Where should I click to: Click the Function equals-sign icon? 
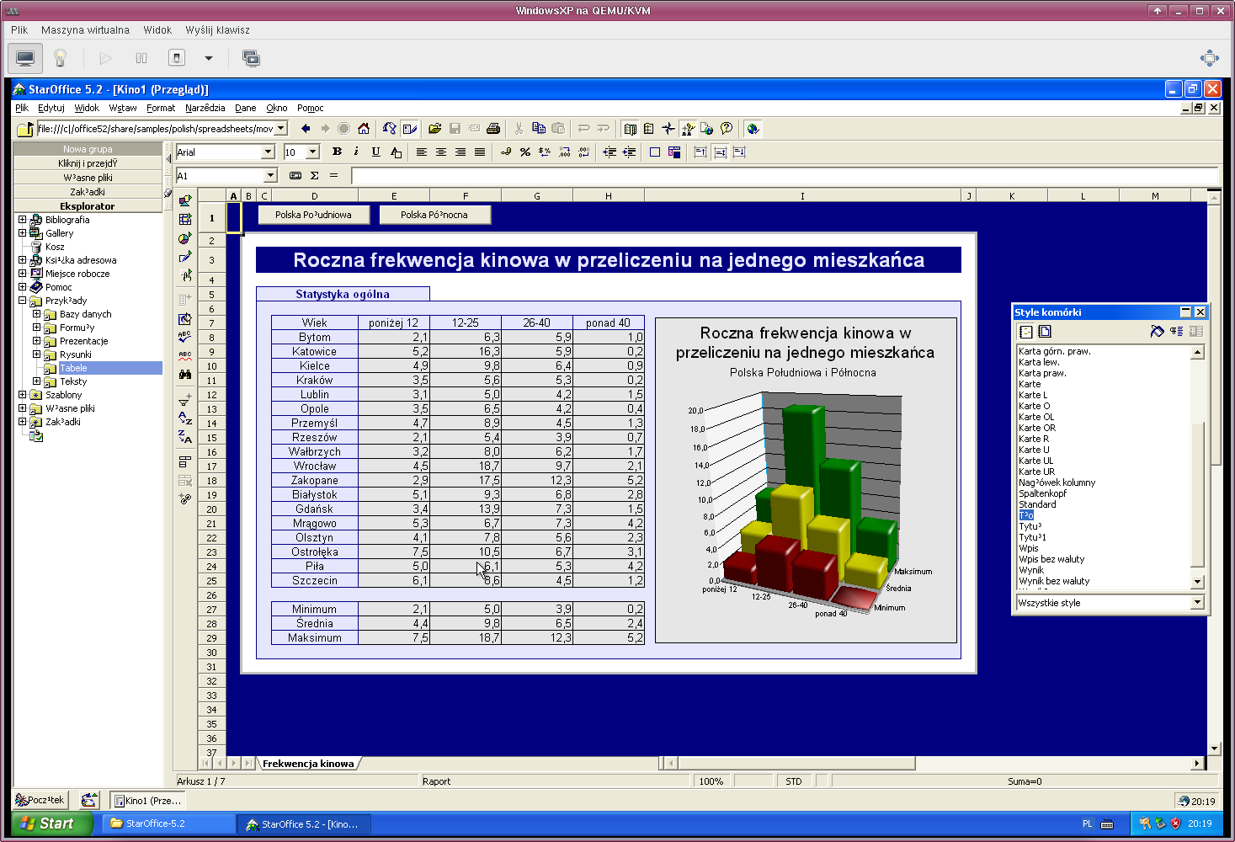(333, 176)
